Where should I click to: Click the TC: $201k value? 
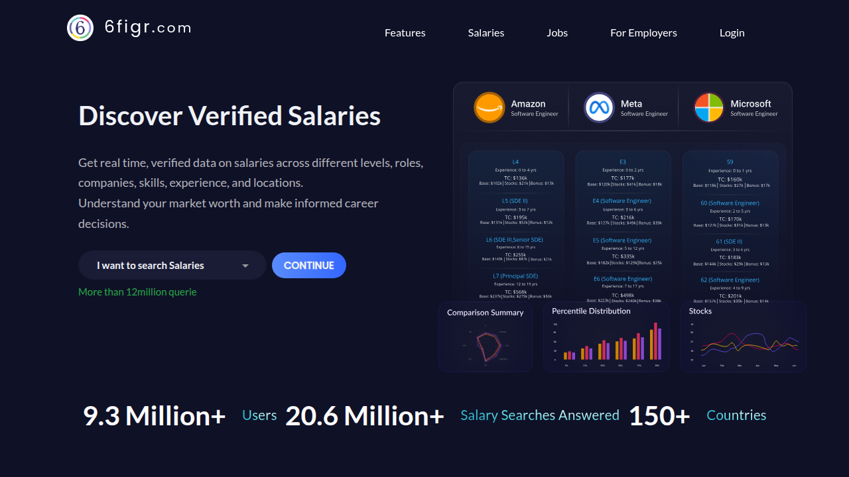point(730,295)
